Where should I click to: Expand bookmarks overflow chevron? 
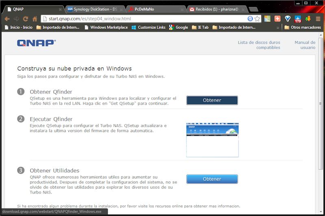(278, 28)
